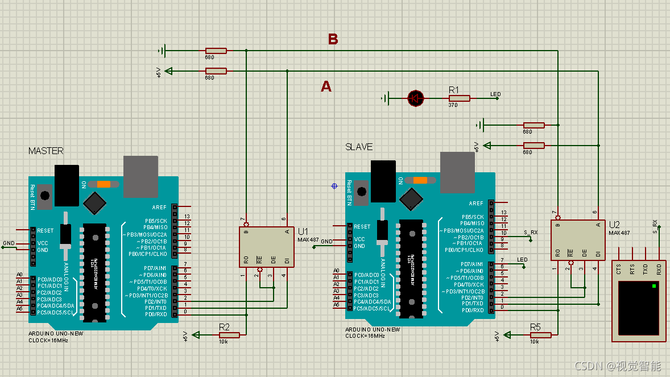
Task: Click the DI pin label inside U1
Action: pos(287,261)
